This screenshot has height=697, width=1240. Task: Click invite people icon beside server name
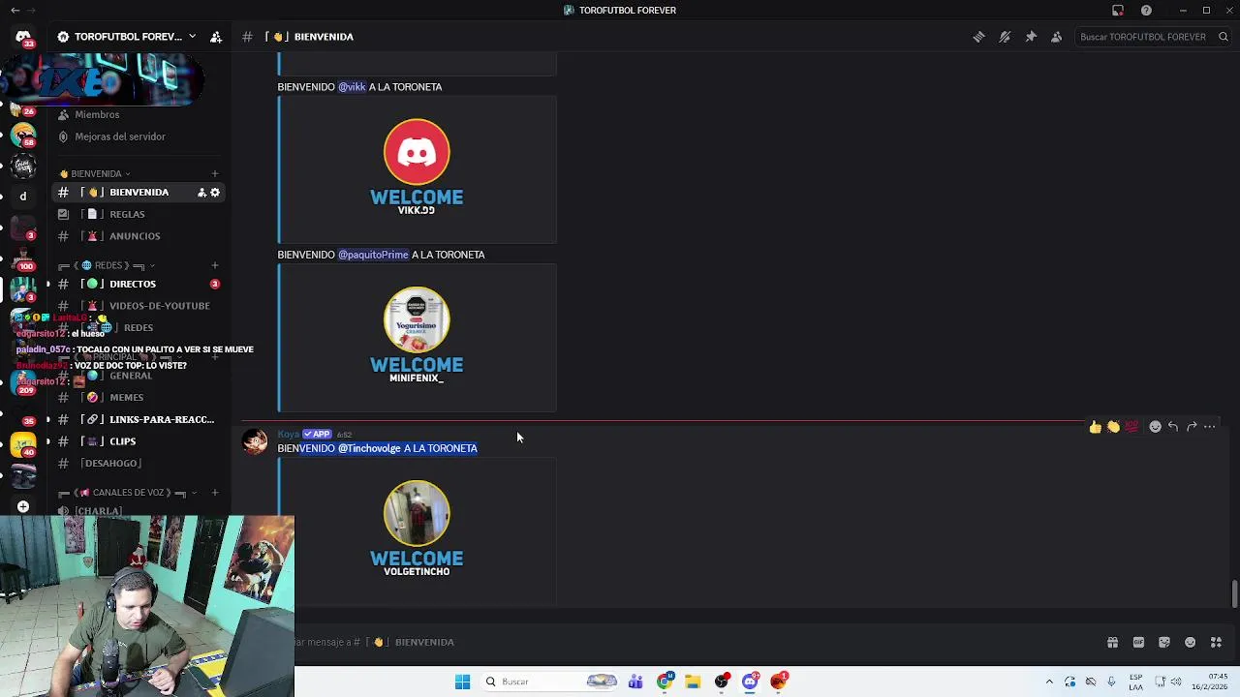[x=216, y=37]
